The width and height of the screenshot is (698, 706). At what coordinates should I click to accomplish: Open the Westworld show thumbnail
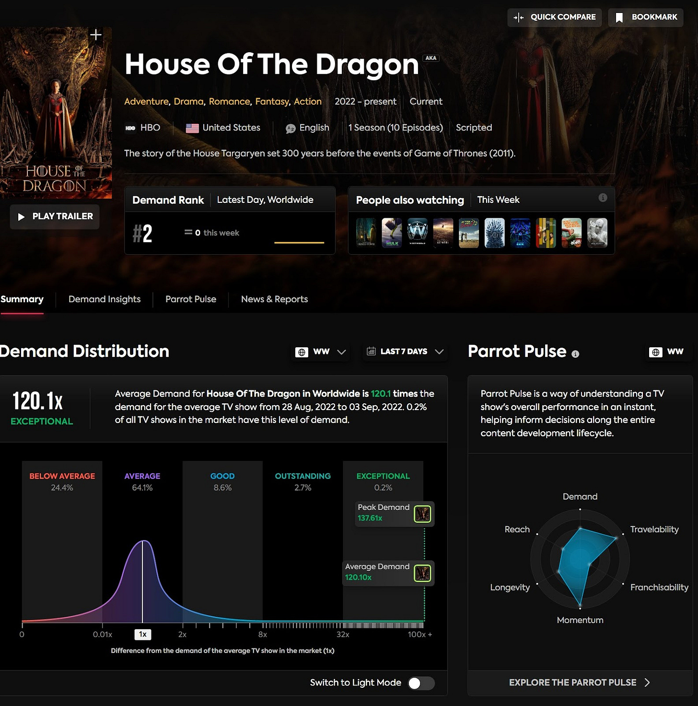pyautogui.click(x=418, y=233)
